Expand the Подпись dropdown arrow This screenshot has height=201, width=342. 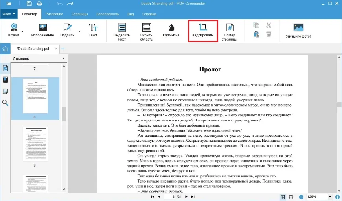79,31
